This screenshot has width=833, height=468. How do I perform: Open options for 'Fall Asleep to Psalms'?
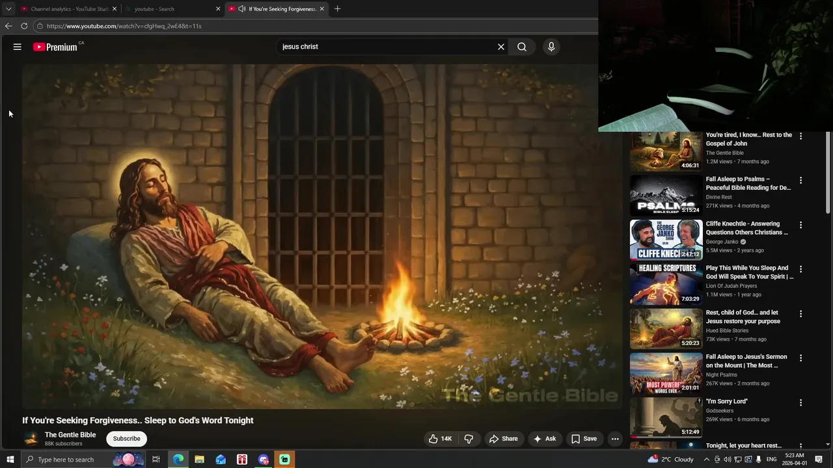[x=801, y=180]
